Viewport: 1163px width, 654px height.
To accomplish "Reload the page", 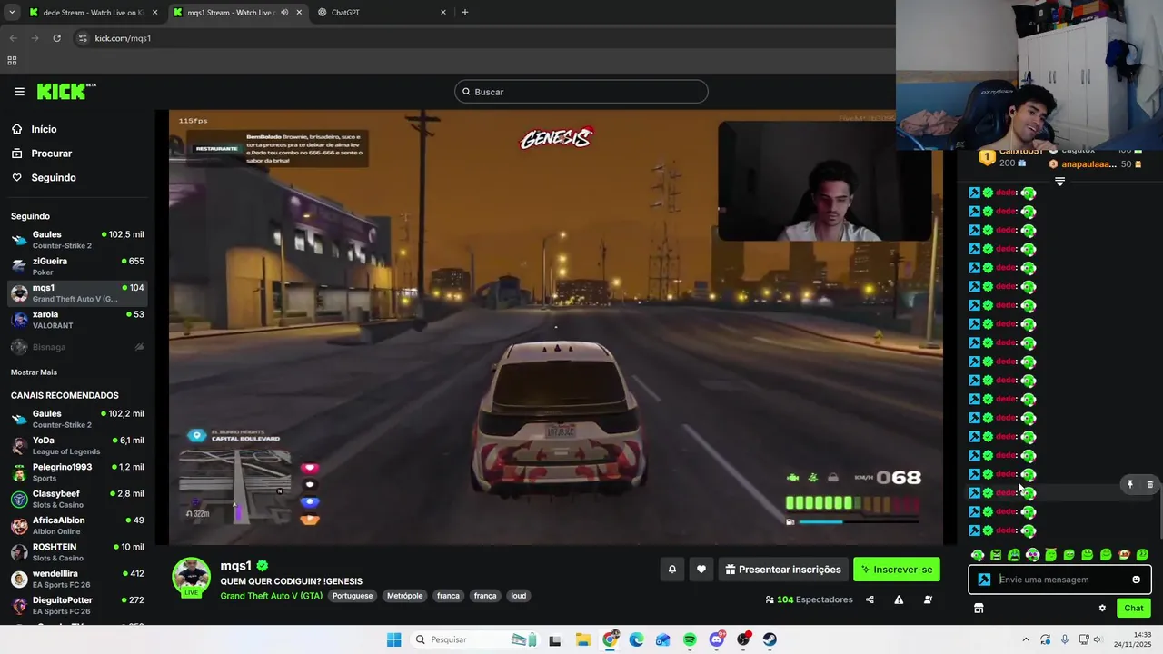I will pyautogui.click(x=56, y=38).
